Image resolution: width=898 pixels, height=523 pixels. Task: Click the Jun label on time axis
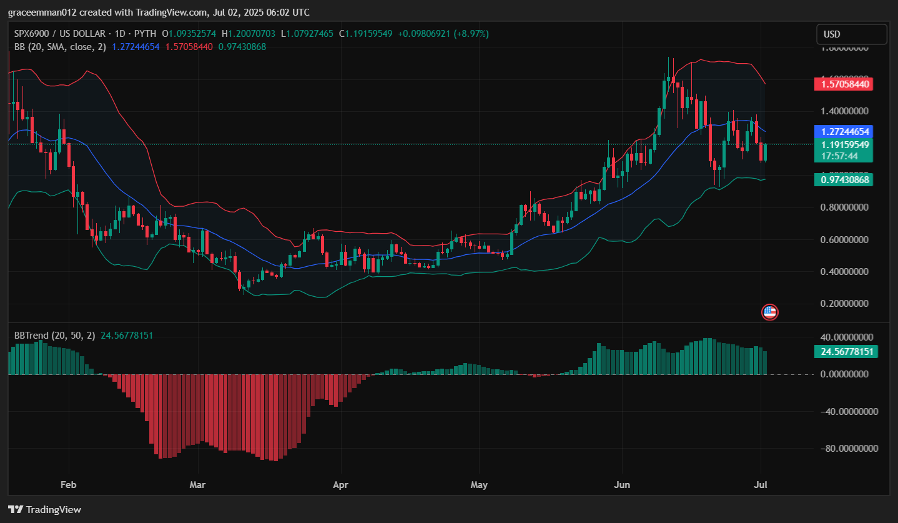(622, 484)
